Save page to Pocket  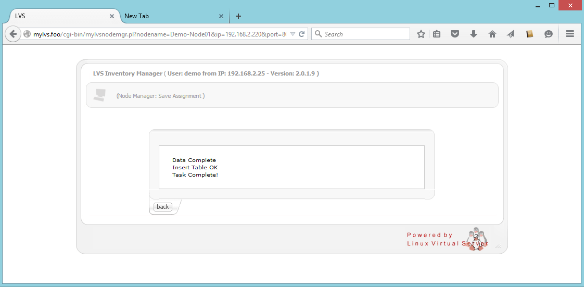[455, 34]
